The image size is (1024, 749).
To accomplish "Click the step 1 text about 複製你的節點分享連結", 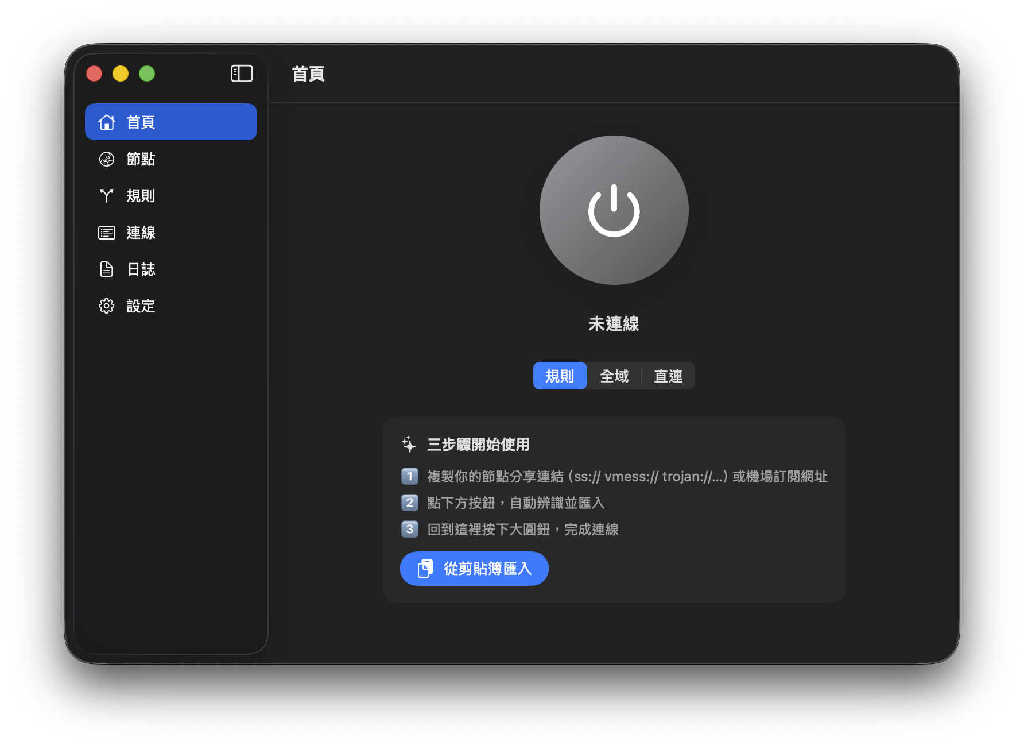I will point(627,477).
